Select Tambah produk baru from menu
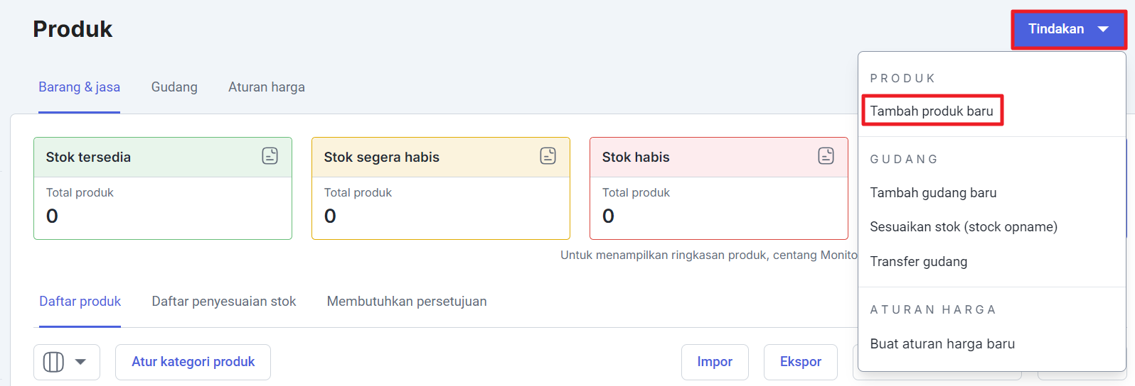This screenshot has height=386, width=1135. (x=932, y=111)
